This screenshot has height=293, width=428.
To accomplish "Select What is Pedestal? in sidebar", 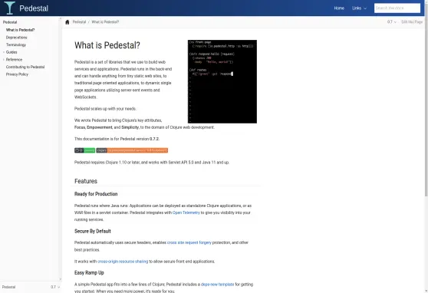I will 20,30.
